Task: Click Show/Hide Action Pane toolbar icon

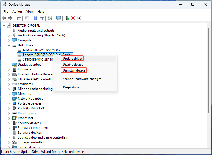Action: pyautogui.click(x=42, y=18)
